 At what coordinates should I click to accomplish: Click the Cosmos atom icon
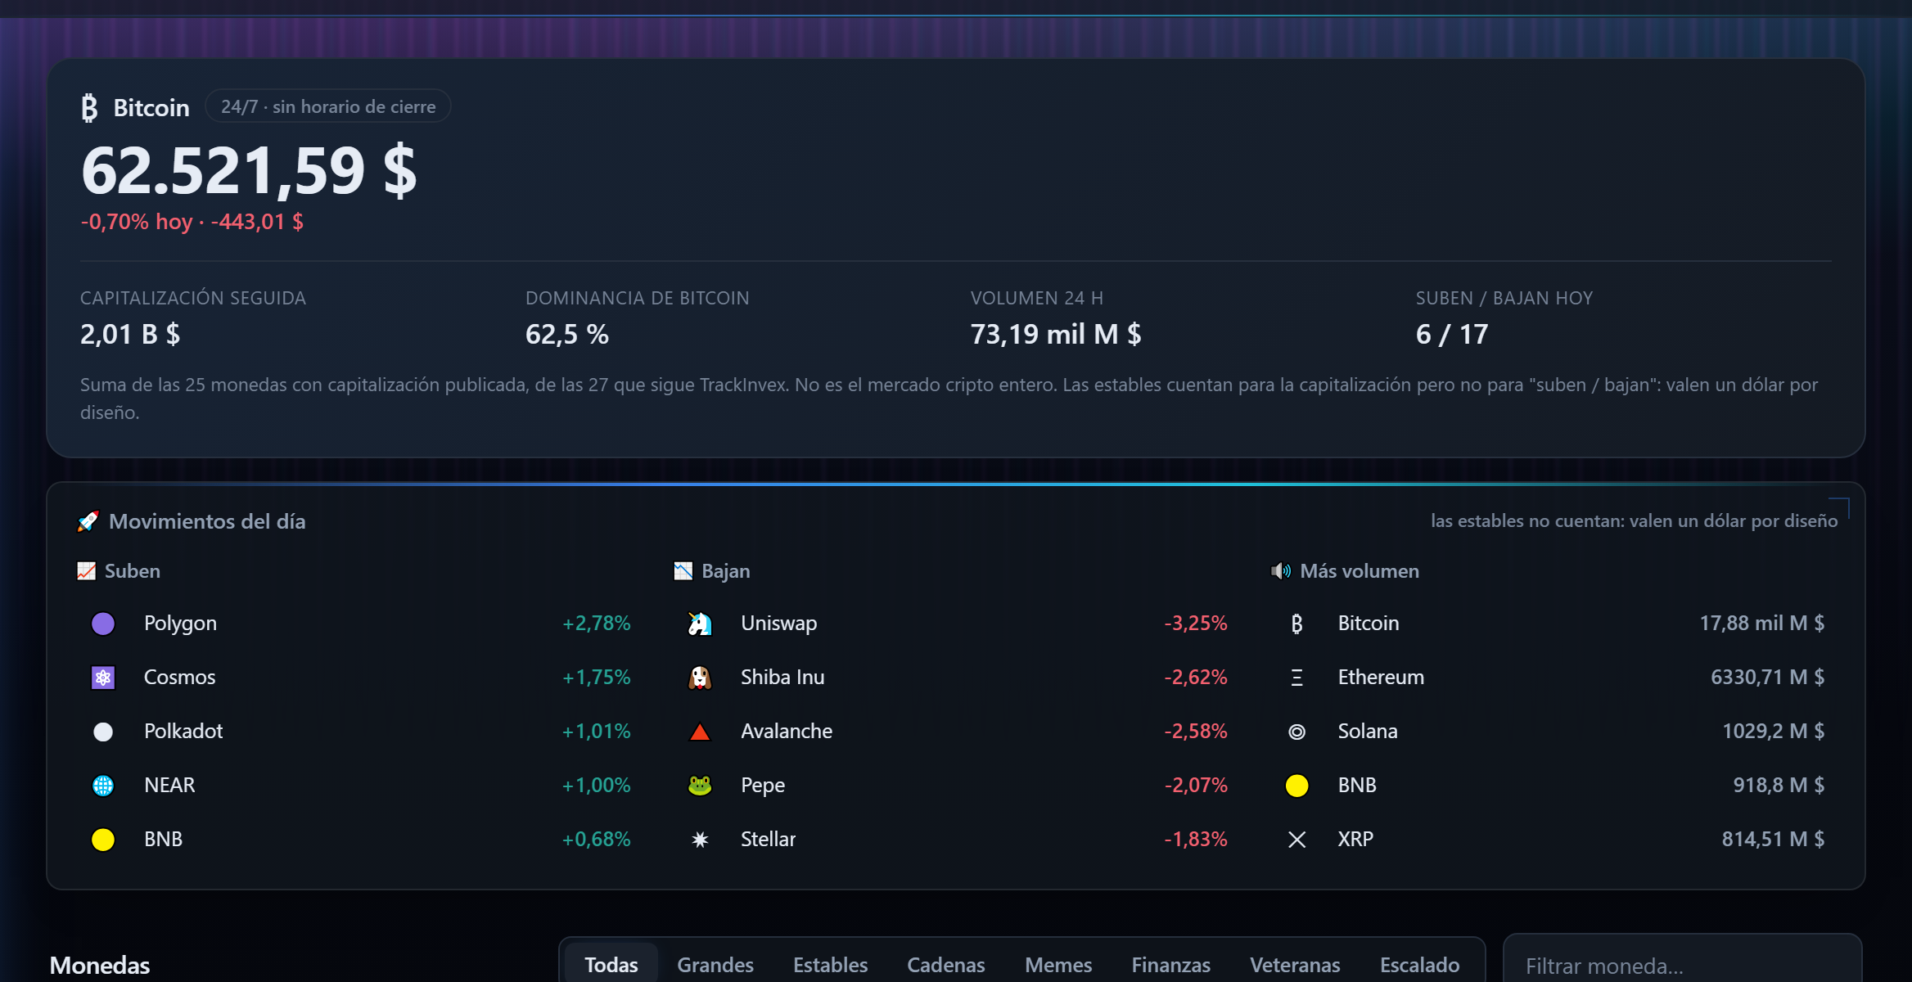(103, 678)
